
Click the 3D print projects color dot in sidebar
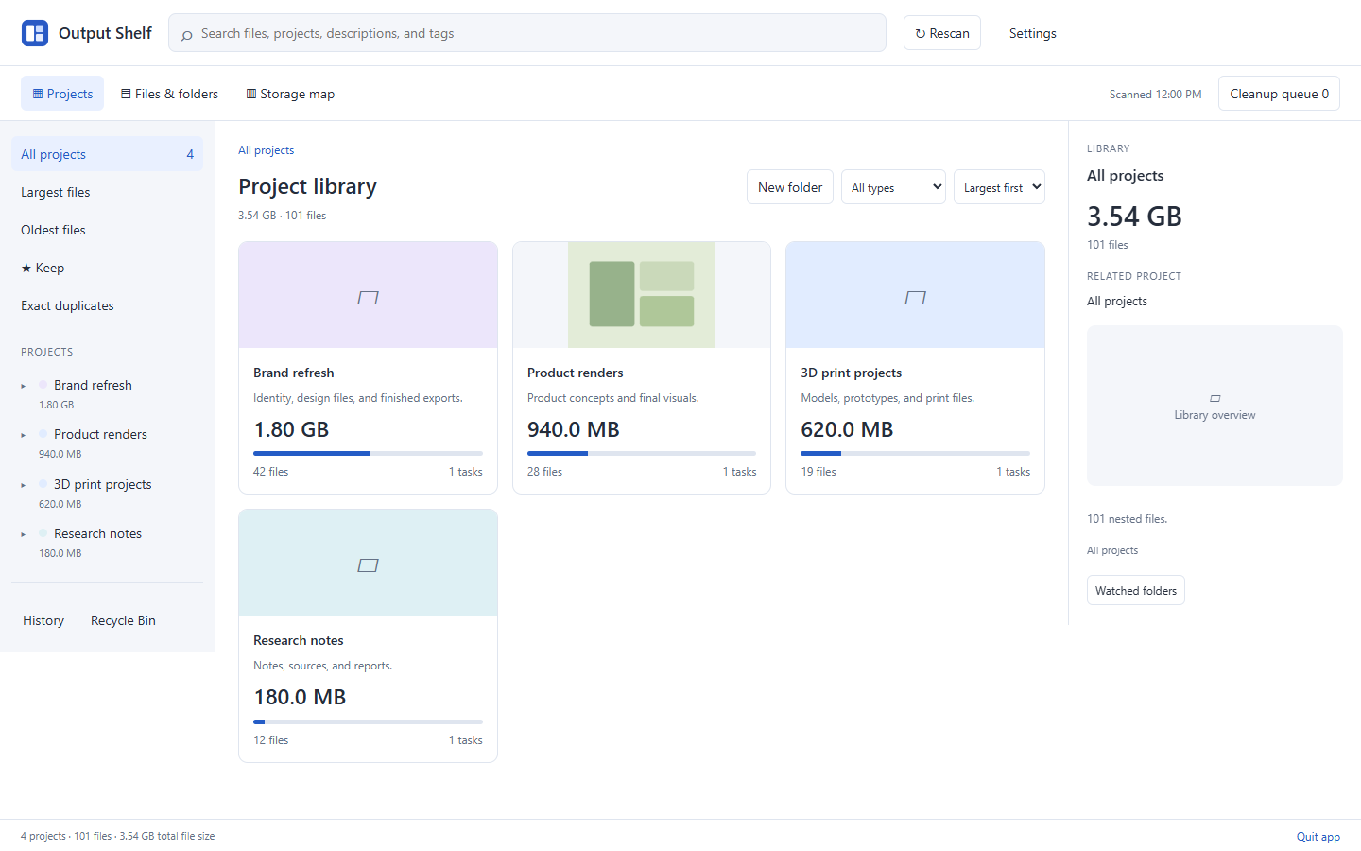pyautogui.click(x=43, y=484)
